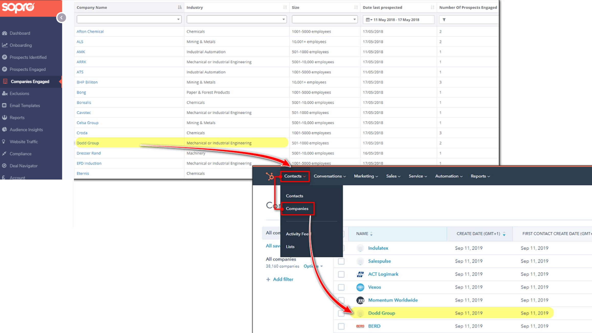This screenshot has height=333, width=592.
Task: Collapse the Sopro sidebar with the chevron
Action: [61, 17]
